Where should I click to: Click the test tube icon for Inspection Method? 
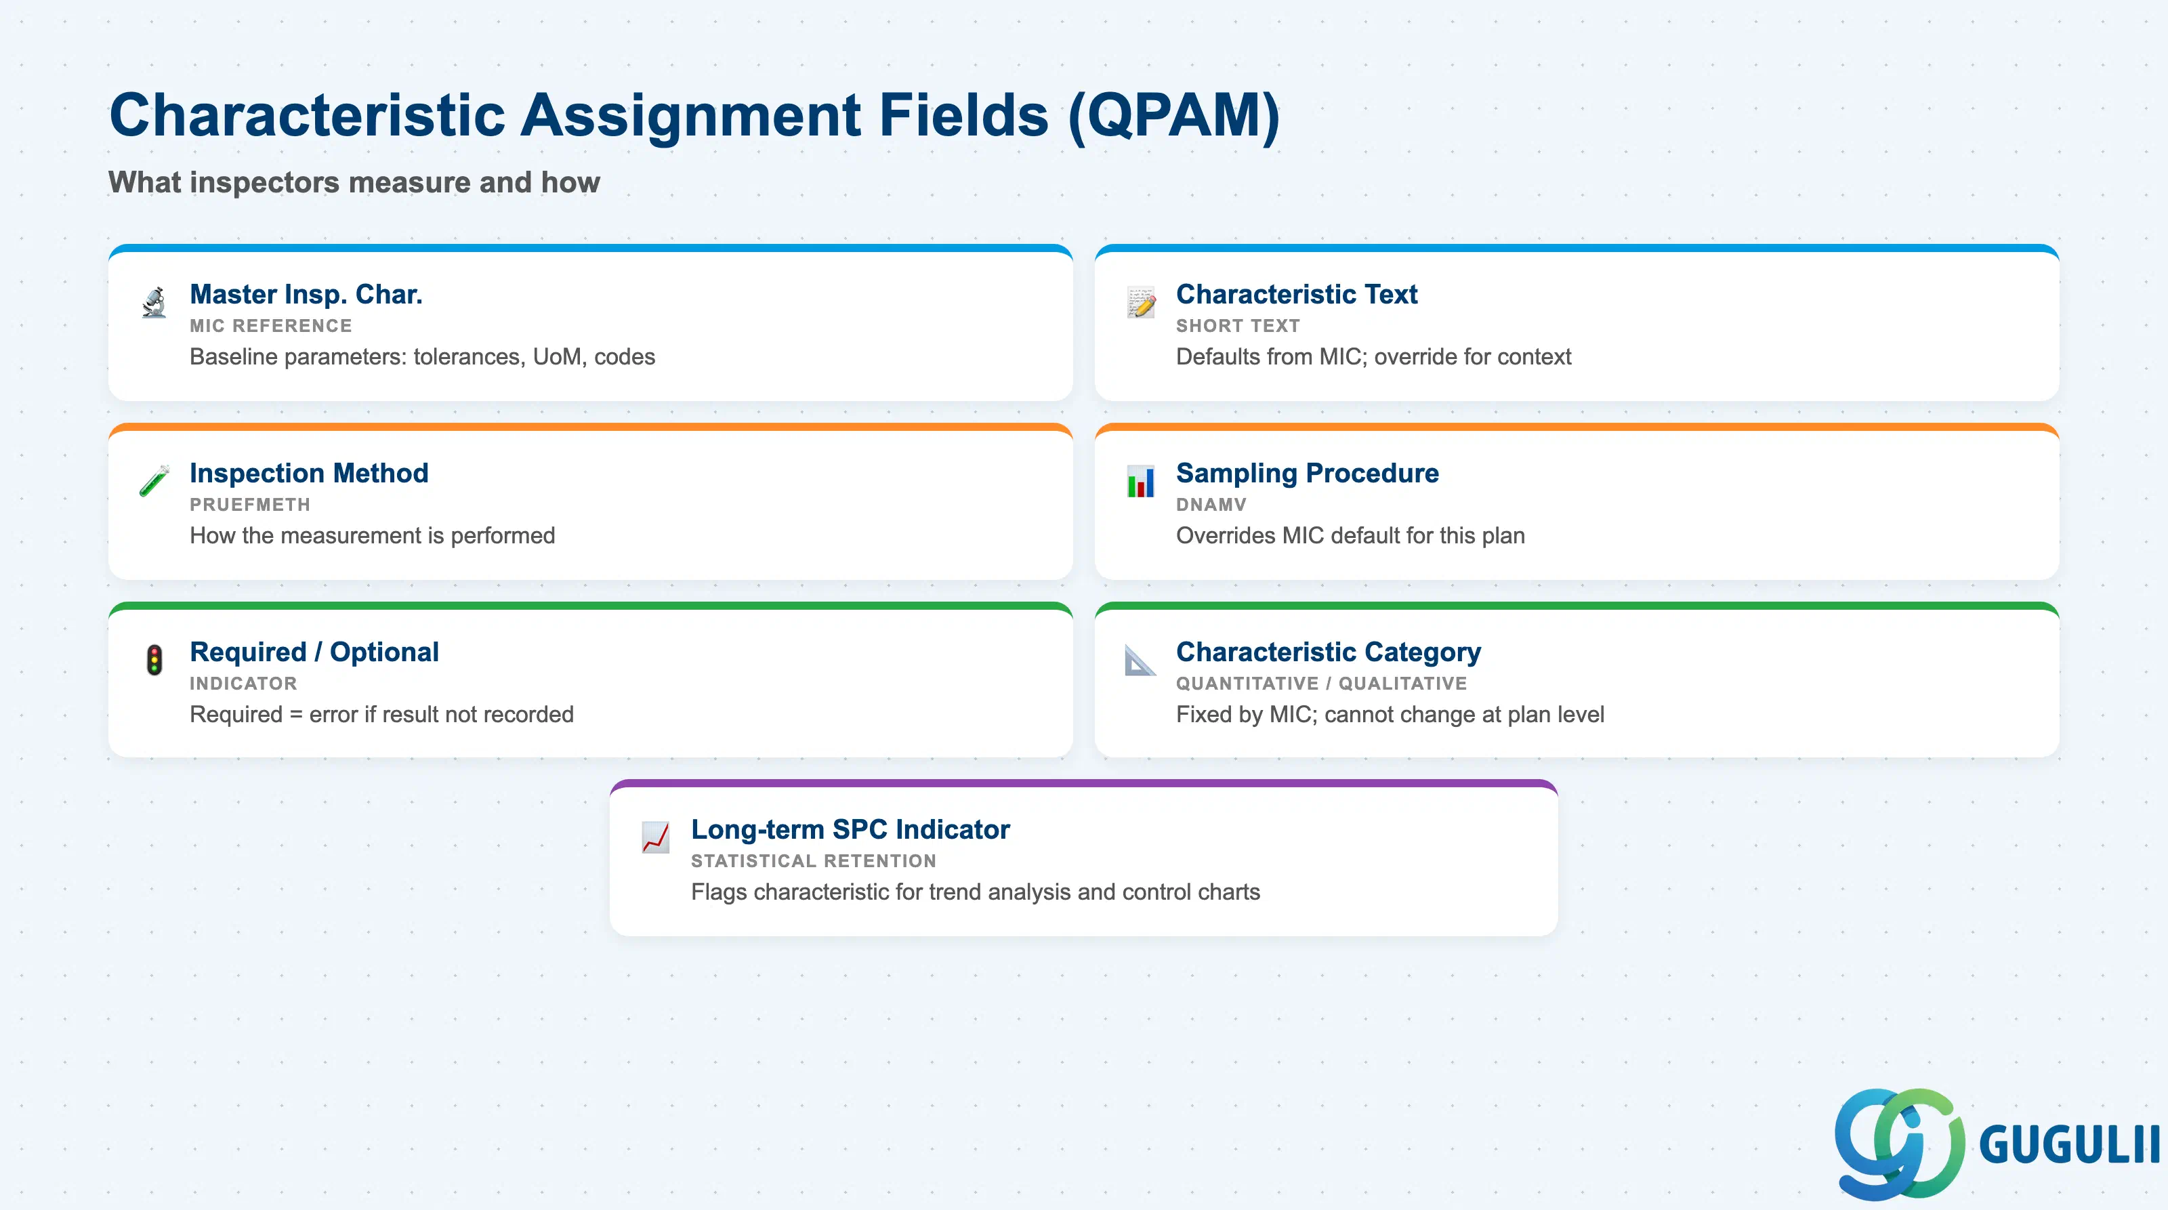(x=154, y=481)
